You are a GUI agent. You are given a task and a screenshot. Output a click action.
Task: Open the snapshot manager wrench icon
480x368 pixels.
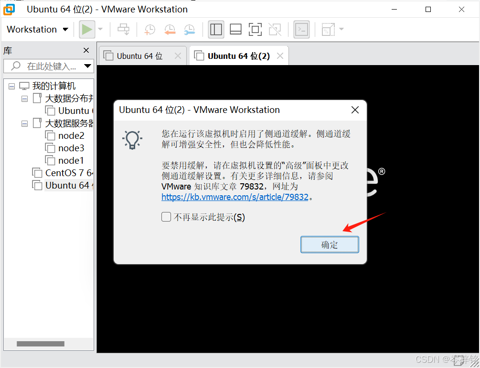(x=190, y=30)
